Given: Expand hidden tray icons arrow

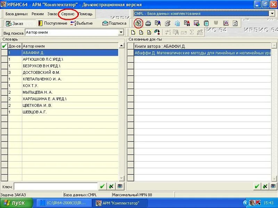Looking at the screenshot, I should 246,203.
